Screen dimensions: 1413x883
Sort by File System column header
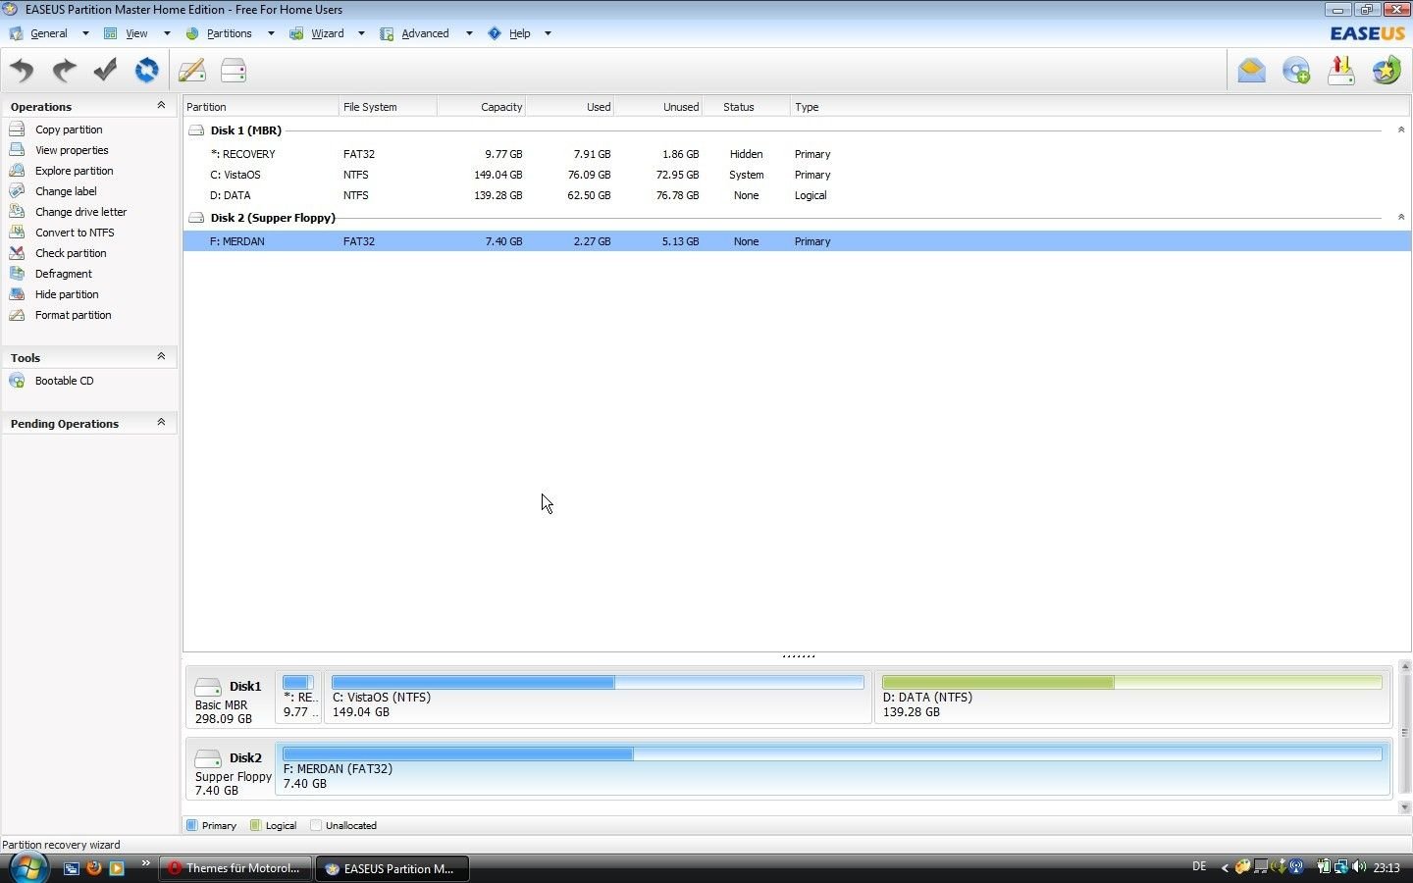tap(388, 107)
